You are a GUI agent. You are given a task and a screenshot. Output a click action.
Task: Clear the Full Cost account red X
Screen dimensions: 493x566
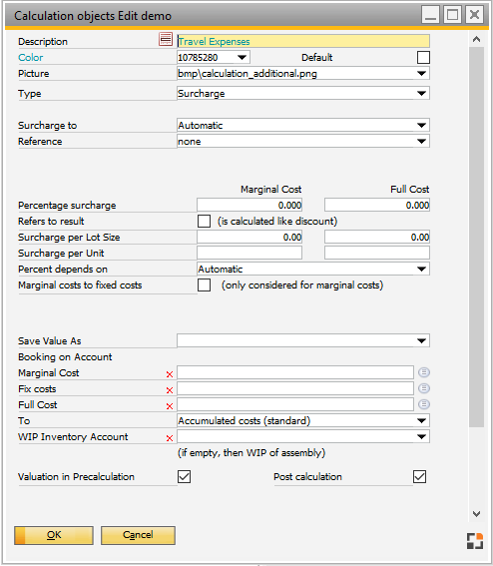170,406
